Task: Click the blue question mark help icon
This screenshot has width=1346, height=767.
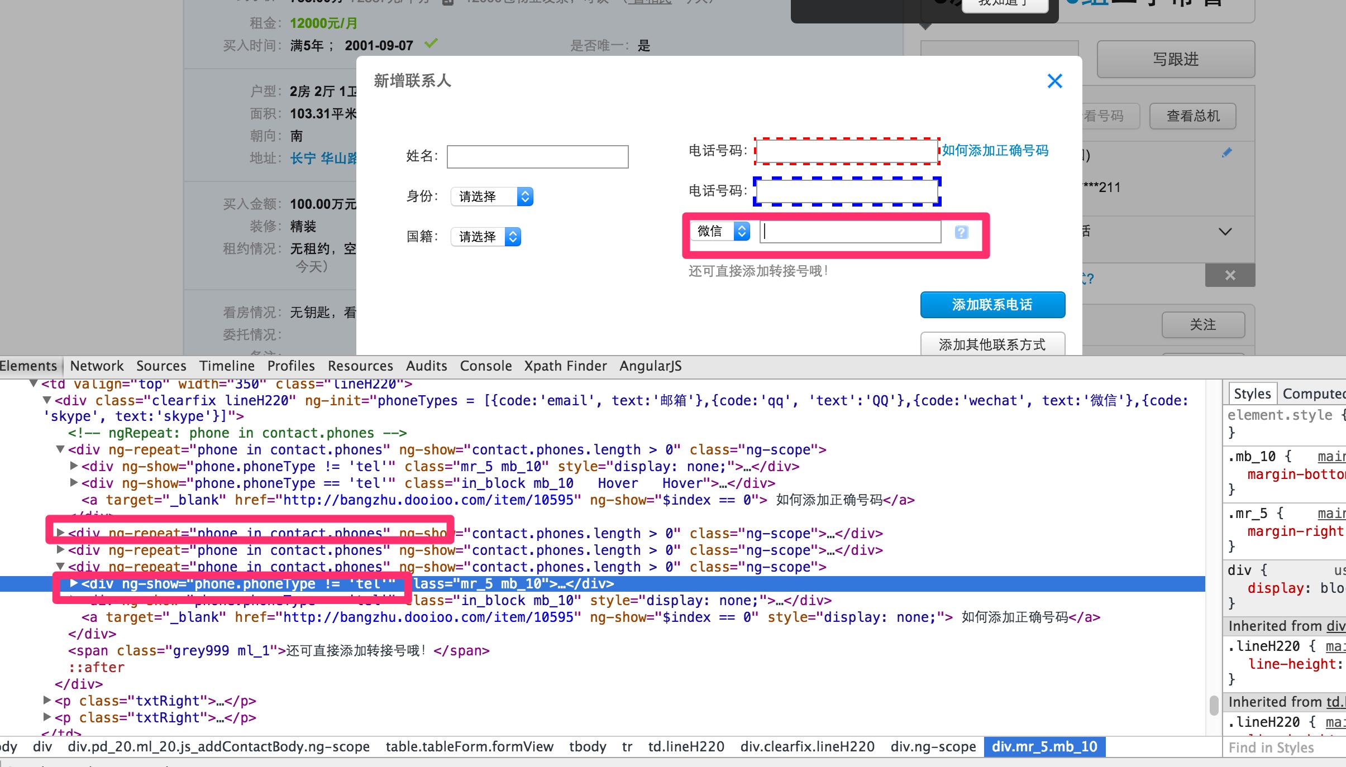Action: (961, 232)
